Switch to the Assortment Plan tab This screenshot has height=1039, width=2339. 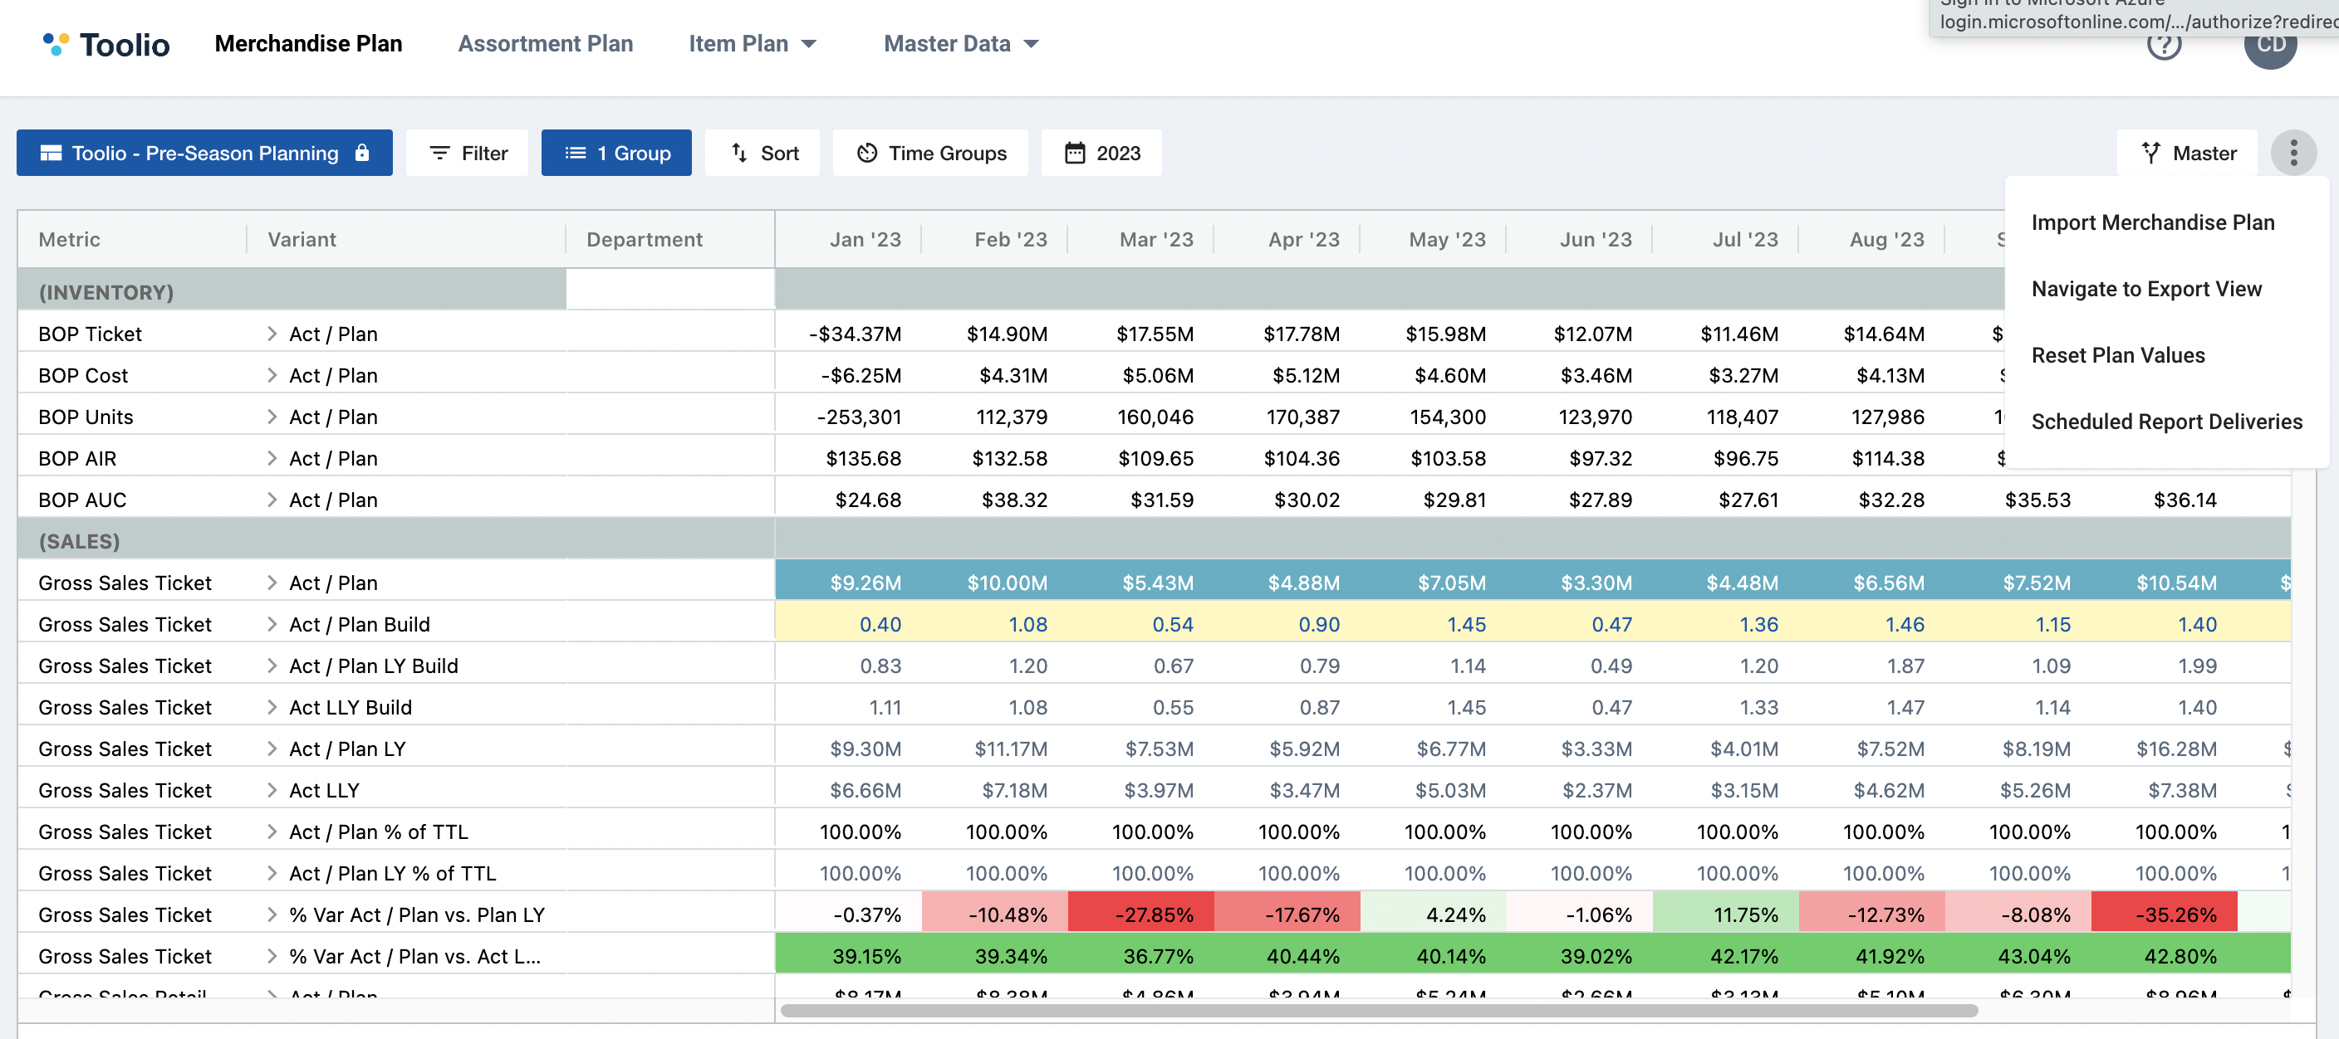545,43
